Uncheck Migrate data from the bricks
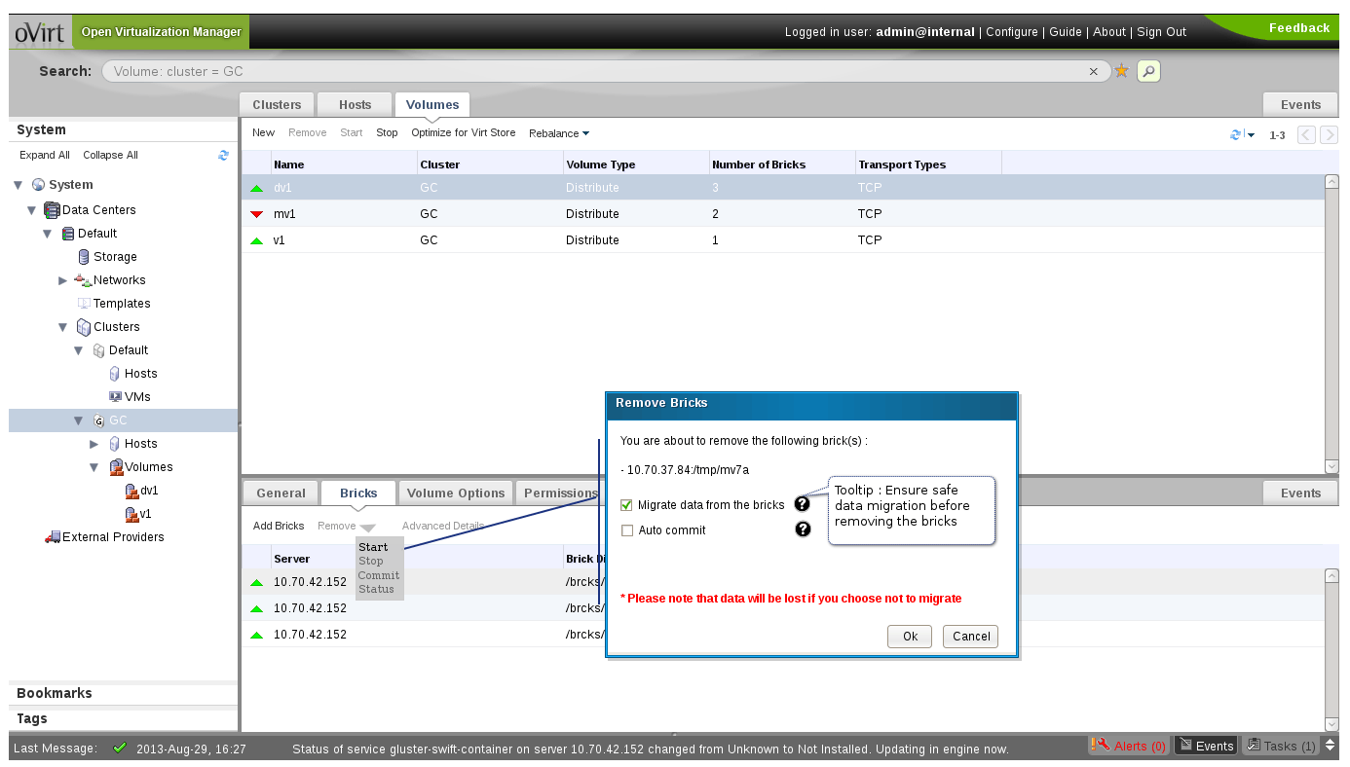Image resolution: width=1350 pixels, height=767 pixels. (x=627, y=505)
